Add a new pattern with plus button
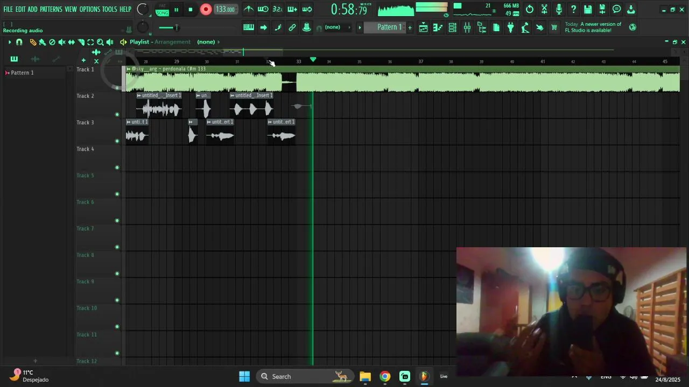Screen dimensions: 689x387 coord(410,27)
